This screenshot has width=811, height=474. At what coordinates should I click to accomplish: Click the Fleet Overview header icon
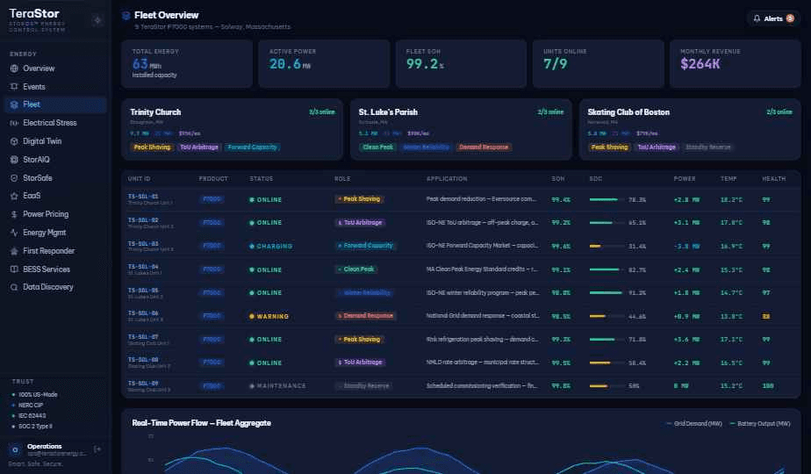[126, 16]
